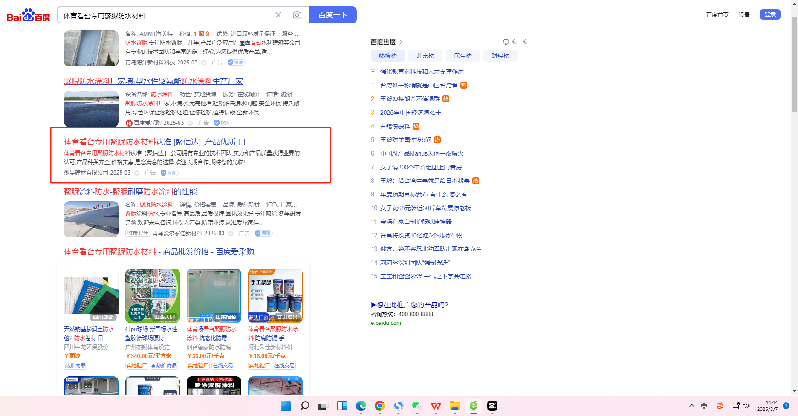Toggle the 中 IME language indicator
Image resolution: width=798 pixels, height=416 pixels.
[704, 406]
